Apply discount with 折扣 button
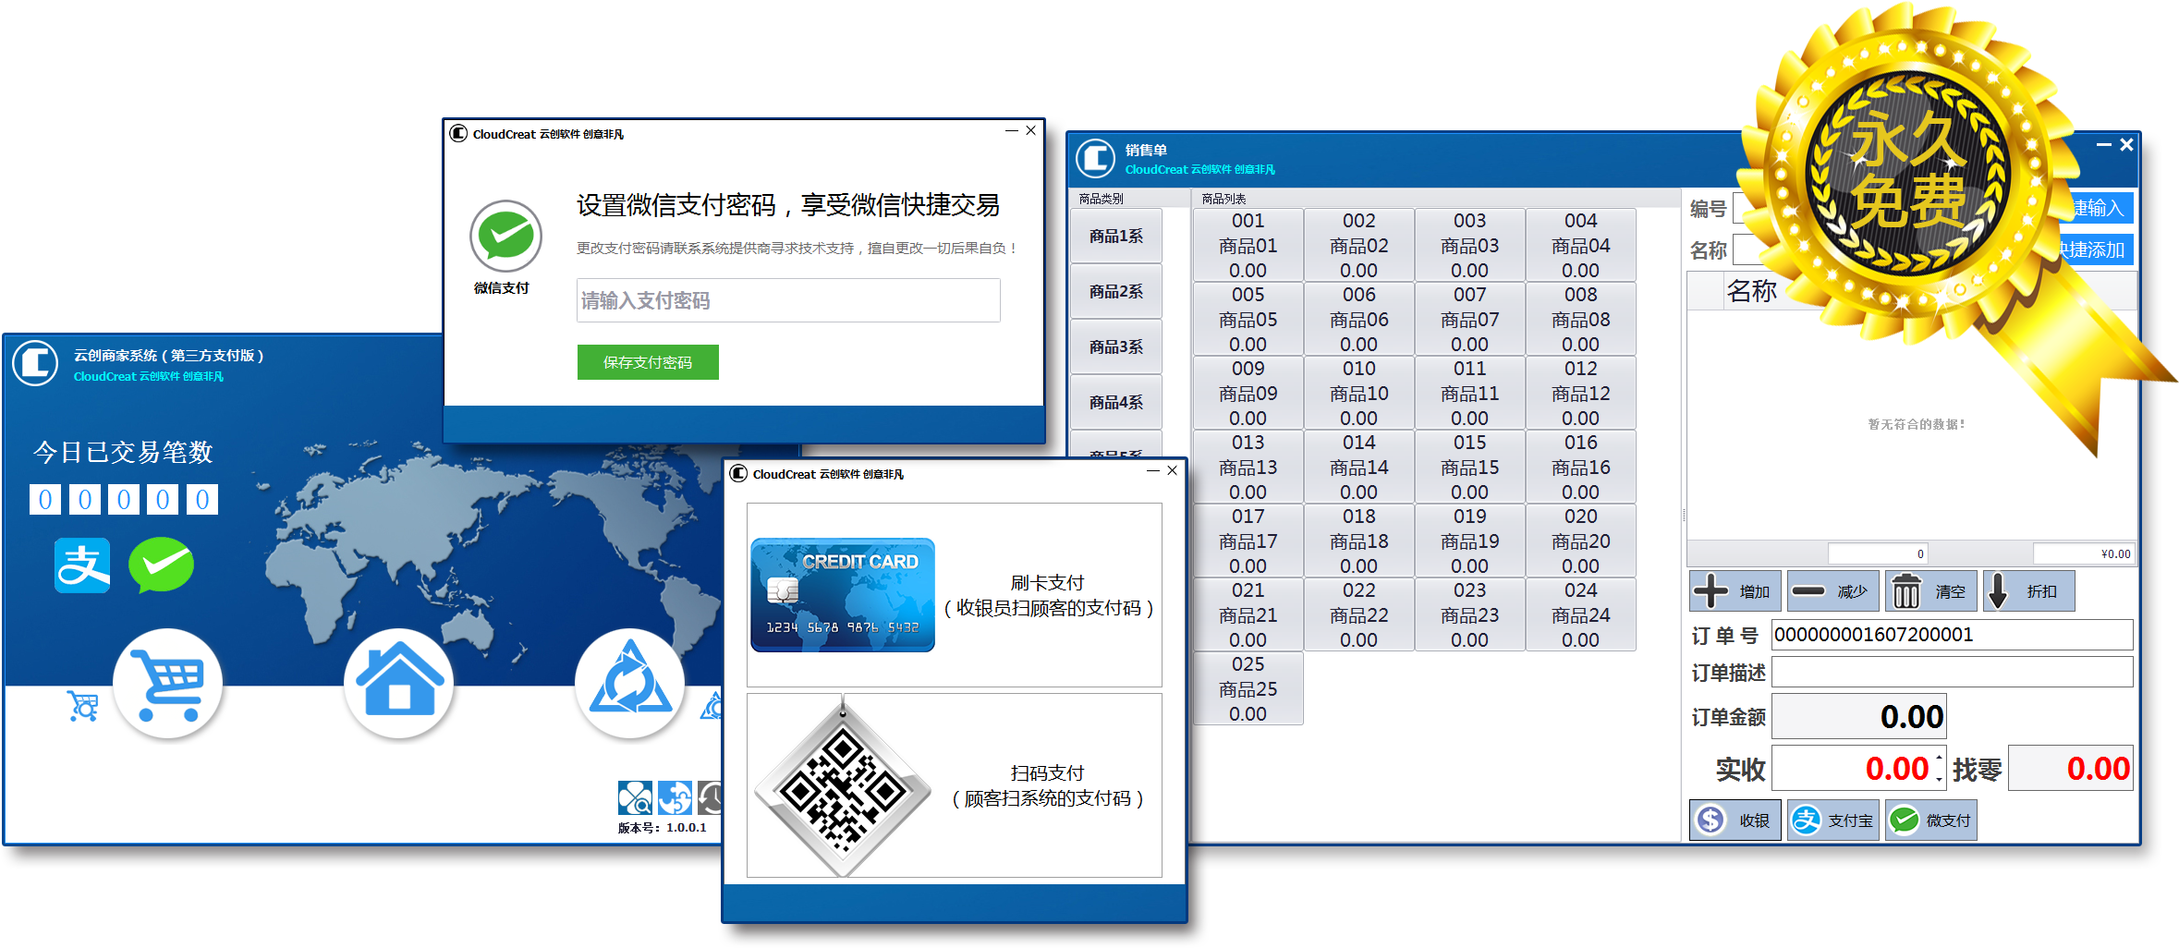 (2027, 591)
